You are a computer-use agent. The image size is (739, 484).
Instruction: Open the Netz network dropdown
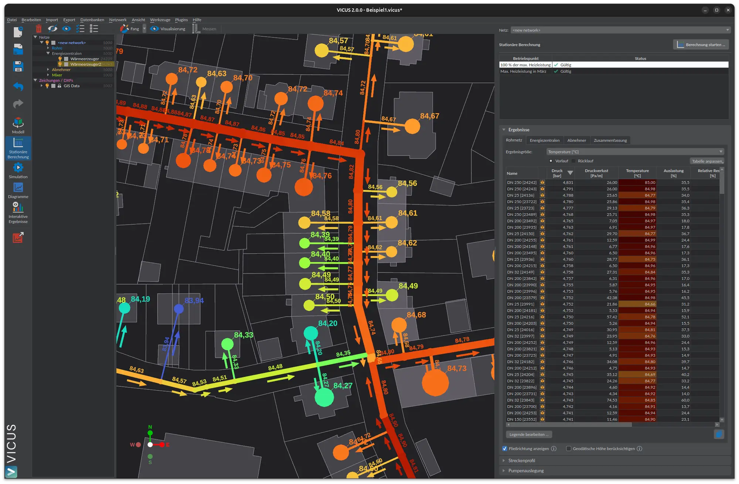[x=620, y=30]
